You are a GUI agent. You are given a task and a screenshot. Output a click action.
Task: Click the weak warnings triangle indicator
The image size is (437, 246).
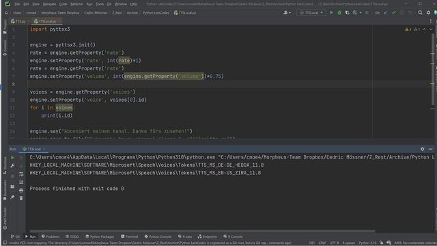click(x=417, y=29)
